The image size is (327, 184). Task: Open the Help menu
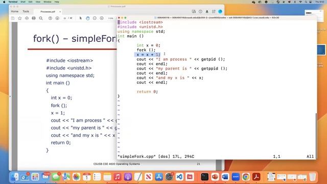coord(57,2)
